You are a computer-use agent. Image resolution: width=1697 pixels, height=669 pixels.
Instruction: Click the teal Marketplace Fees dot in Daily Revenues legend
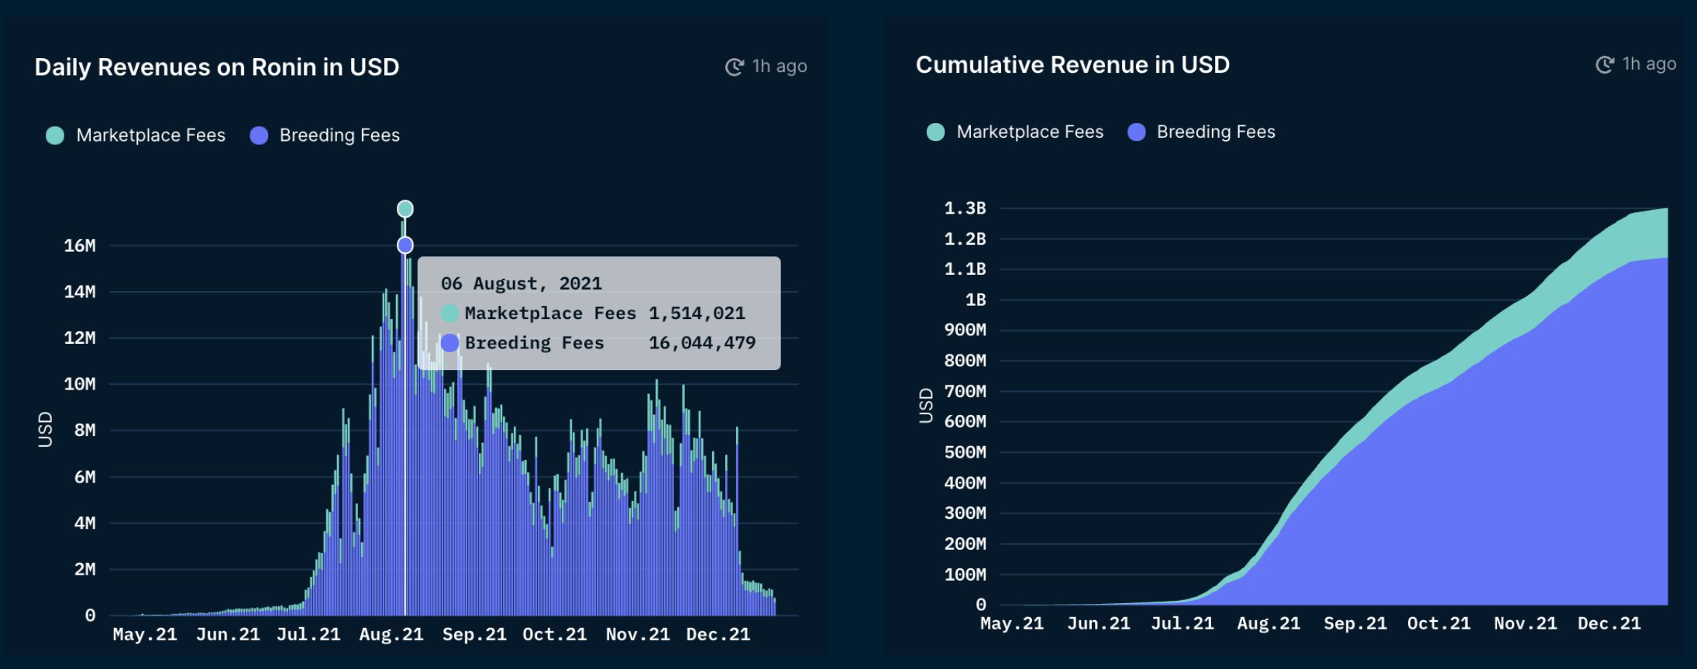[55, 136]
